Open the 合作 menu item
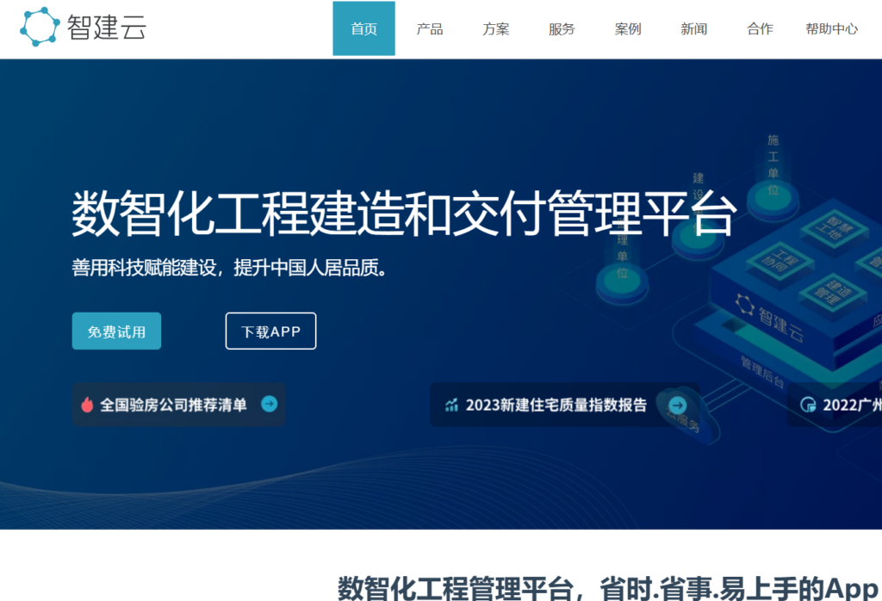Viewport: 882px width, 601px height. coord(759,28)
